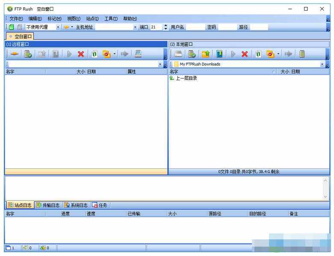Click the window count icon in the status bar

(8, 248)
